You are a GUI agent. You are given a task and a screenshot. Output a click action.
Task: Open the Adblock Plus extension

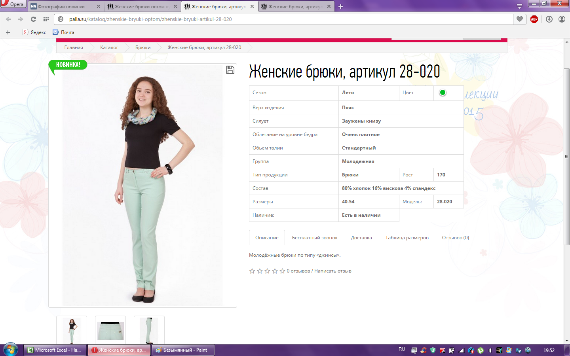(x=534, y=19)
